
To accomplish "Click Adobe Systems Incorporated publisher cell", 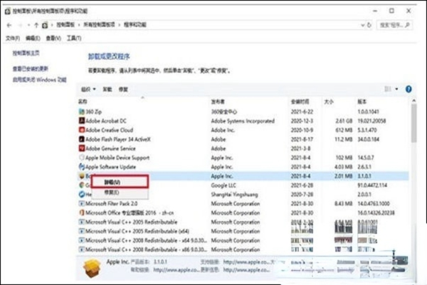I will coord(243,120).
